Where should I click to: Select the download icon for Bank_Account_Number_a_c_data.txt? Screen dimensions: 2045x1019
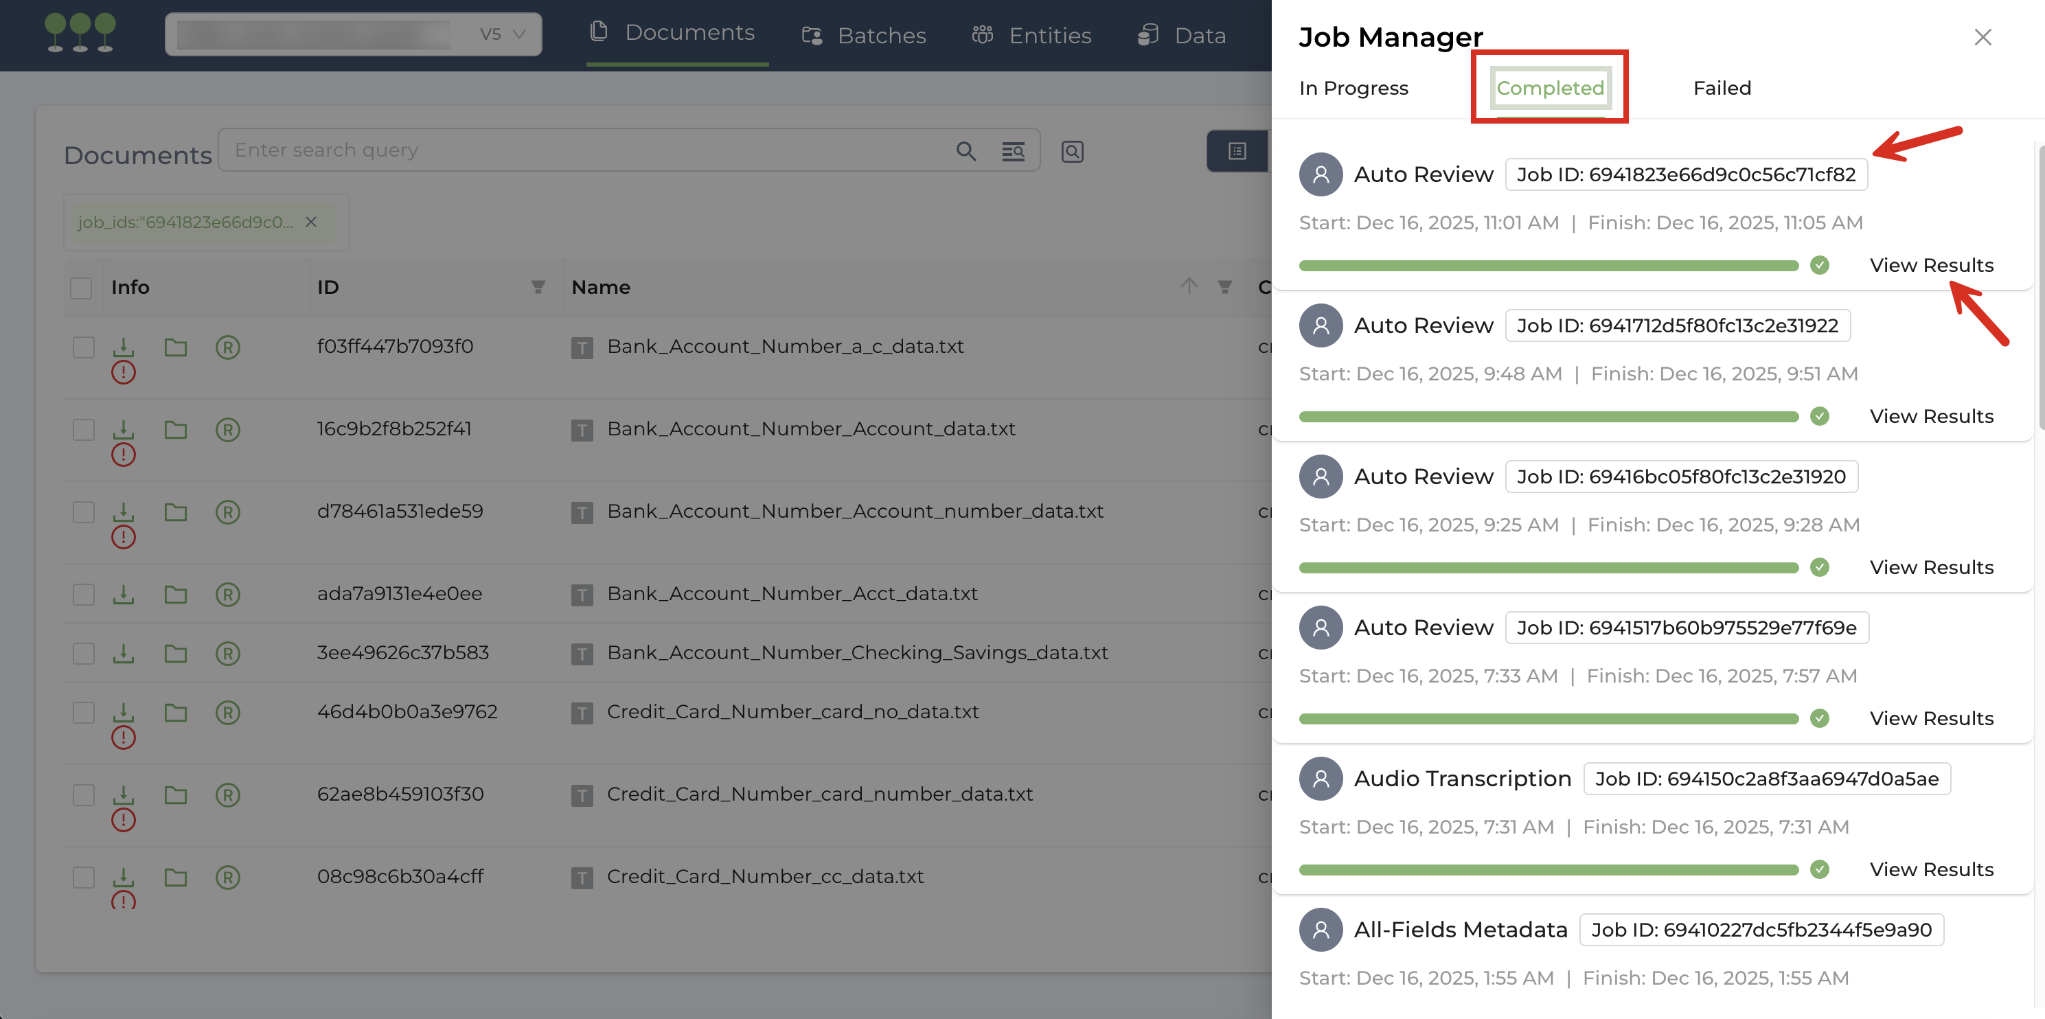pyautogui.click(x=124, y=347)
